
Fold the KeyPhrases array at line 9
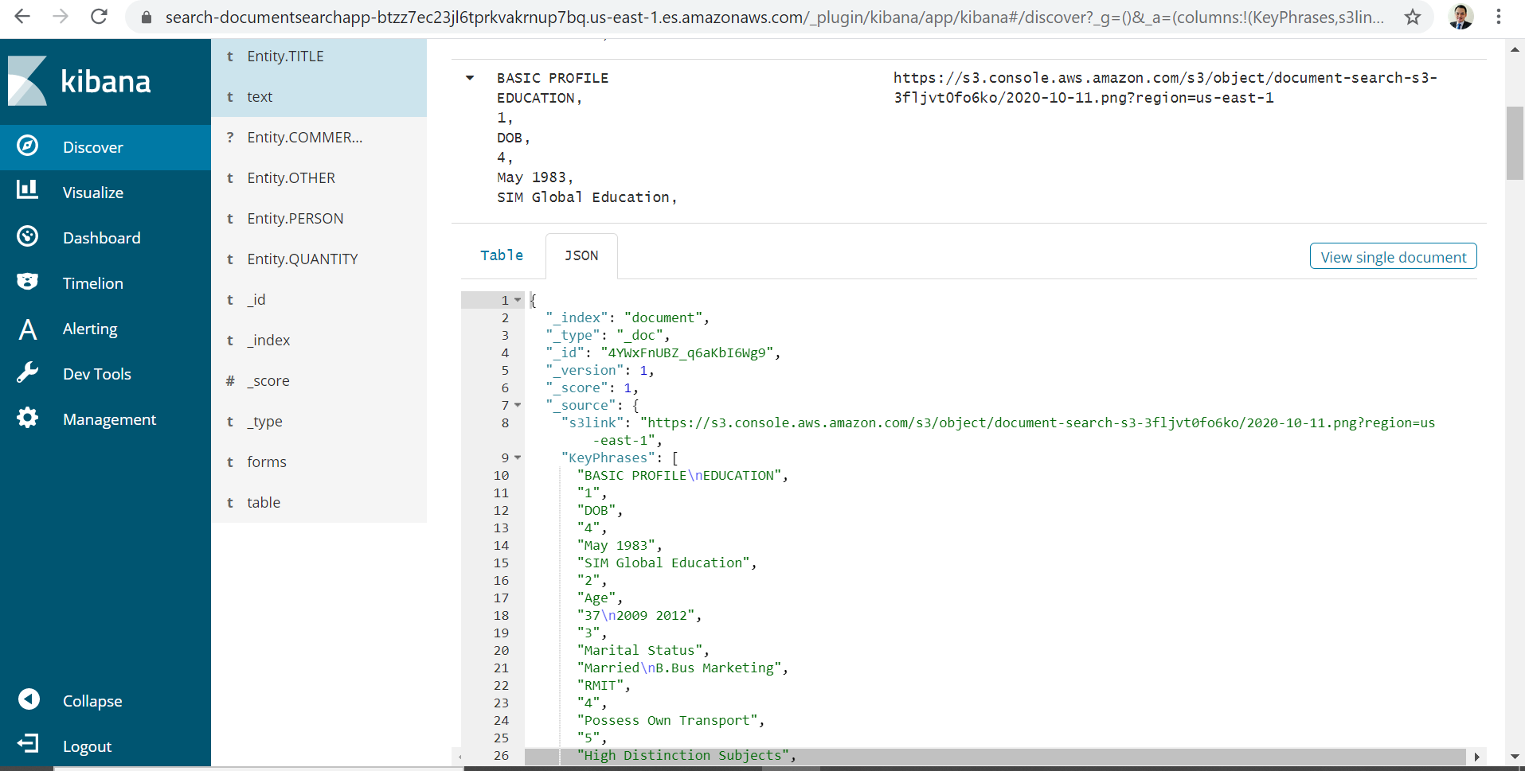coord(518,458)
